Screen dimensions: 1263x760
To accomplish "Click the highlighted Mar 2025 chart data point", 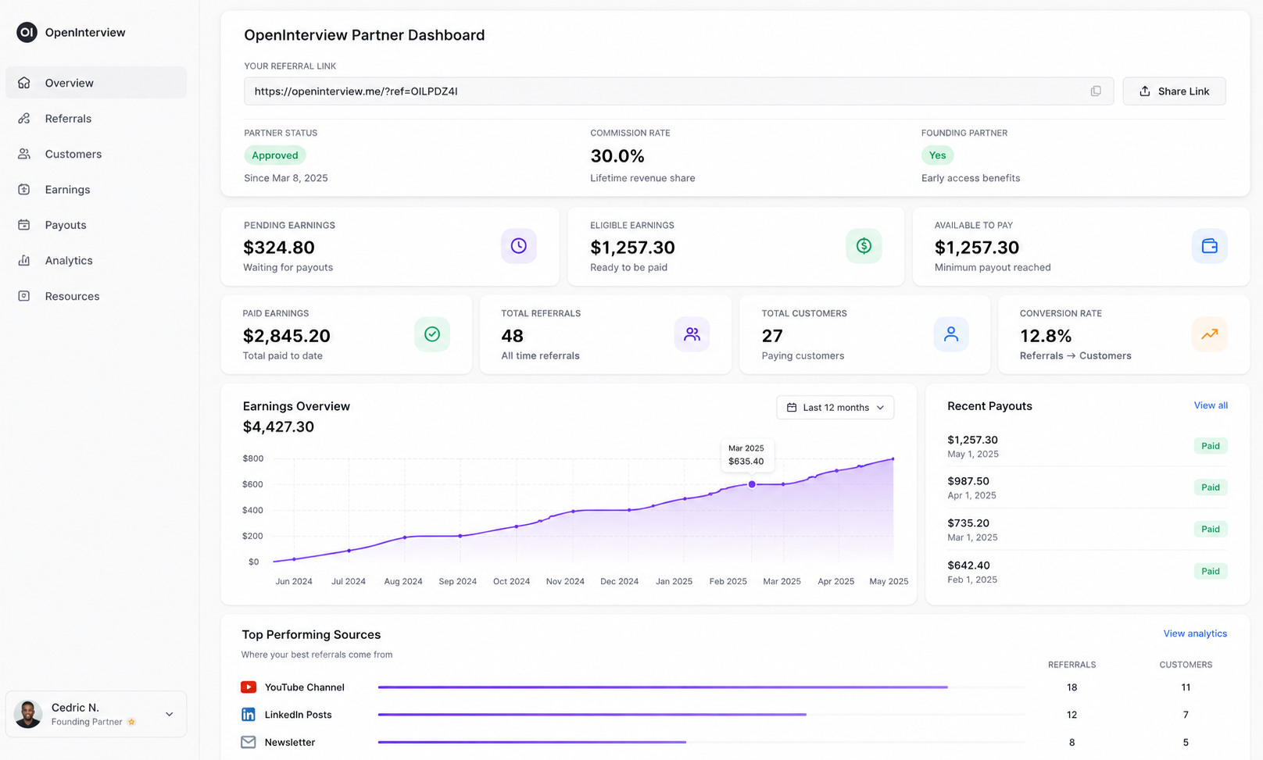I will coord(752,484).
